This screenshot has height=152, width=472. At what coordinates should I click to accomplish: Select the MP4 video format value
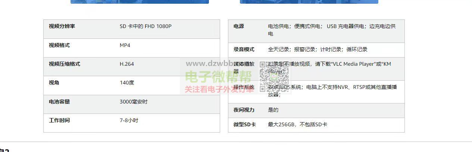click(125, 45)
